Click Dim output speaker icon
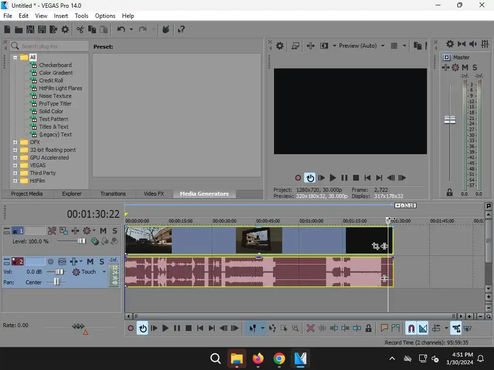This screenshot has height=370, width=494. [x=473, y=44]
